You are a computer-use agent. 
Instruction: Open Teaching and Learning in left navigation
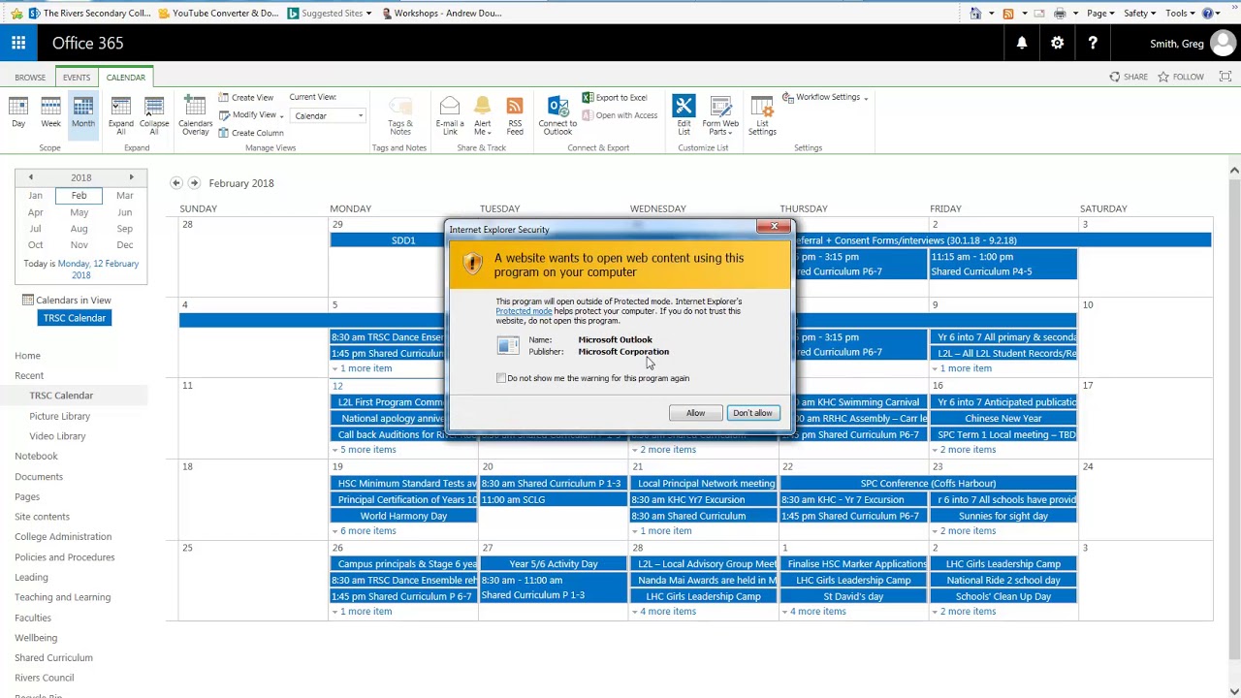pyautogui.click(x=62, y=597)
